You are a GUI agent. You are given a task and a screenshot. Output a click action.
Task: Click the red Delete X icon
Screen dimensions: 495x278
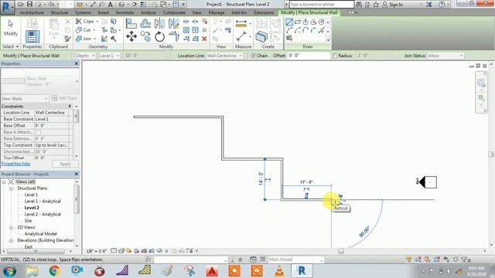click(x=204, y=39)
